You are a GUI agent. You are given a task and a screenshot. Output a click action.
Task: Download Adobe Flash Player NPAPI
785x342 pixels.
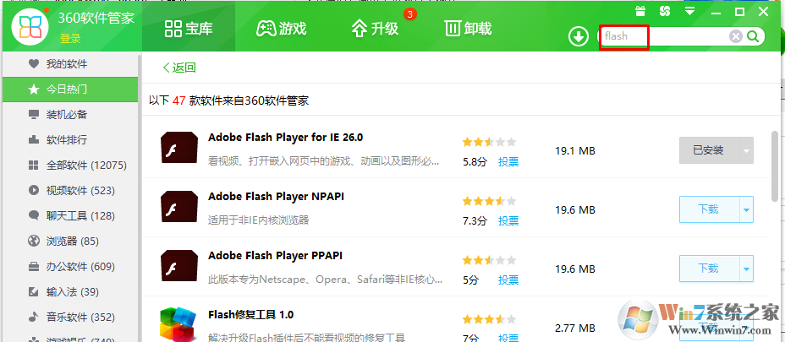click(708, 209)
